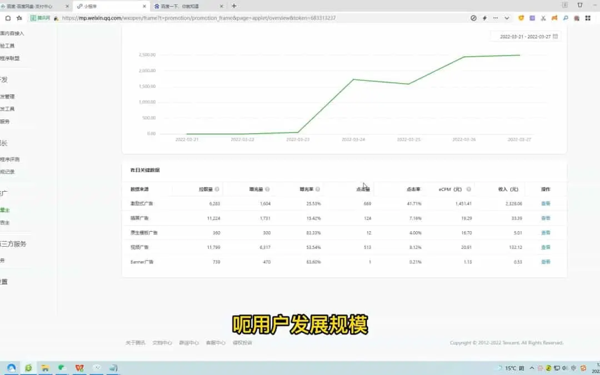Screen dimensions: 600x375
Task: Expand the browser toolbar chevron dropdown
Action: pyautogui.click(x=507, y=18)
